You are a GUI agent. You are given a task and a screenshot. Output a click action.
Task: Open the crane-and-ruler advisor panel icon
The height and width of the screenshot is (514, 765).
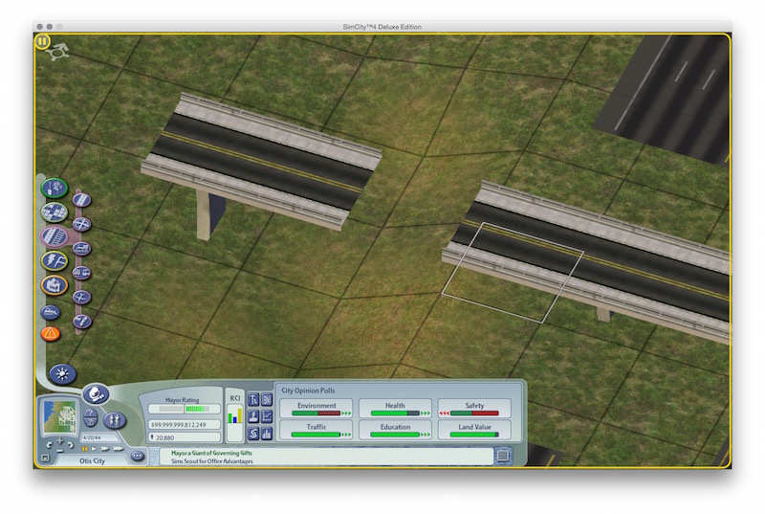(x=253, y=400)
